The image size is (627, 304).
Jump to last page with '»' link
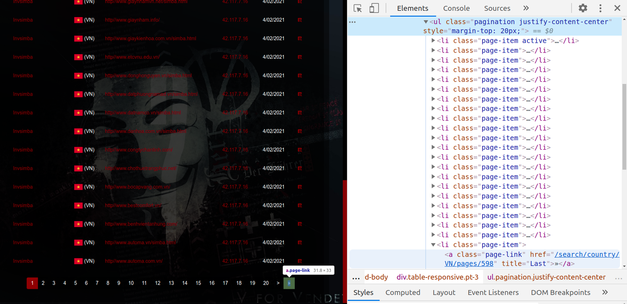point(289,283)
